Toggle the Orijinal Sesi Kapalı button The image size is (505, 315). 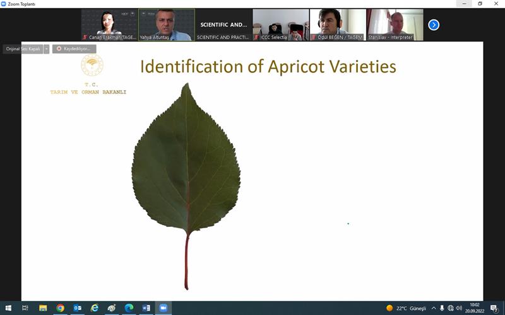click(23, 49)
